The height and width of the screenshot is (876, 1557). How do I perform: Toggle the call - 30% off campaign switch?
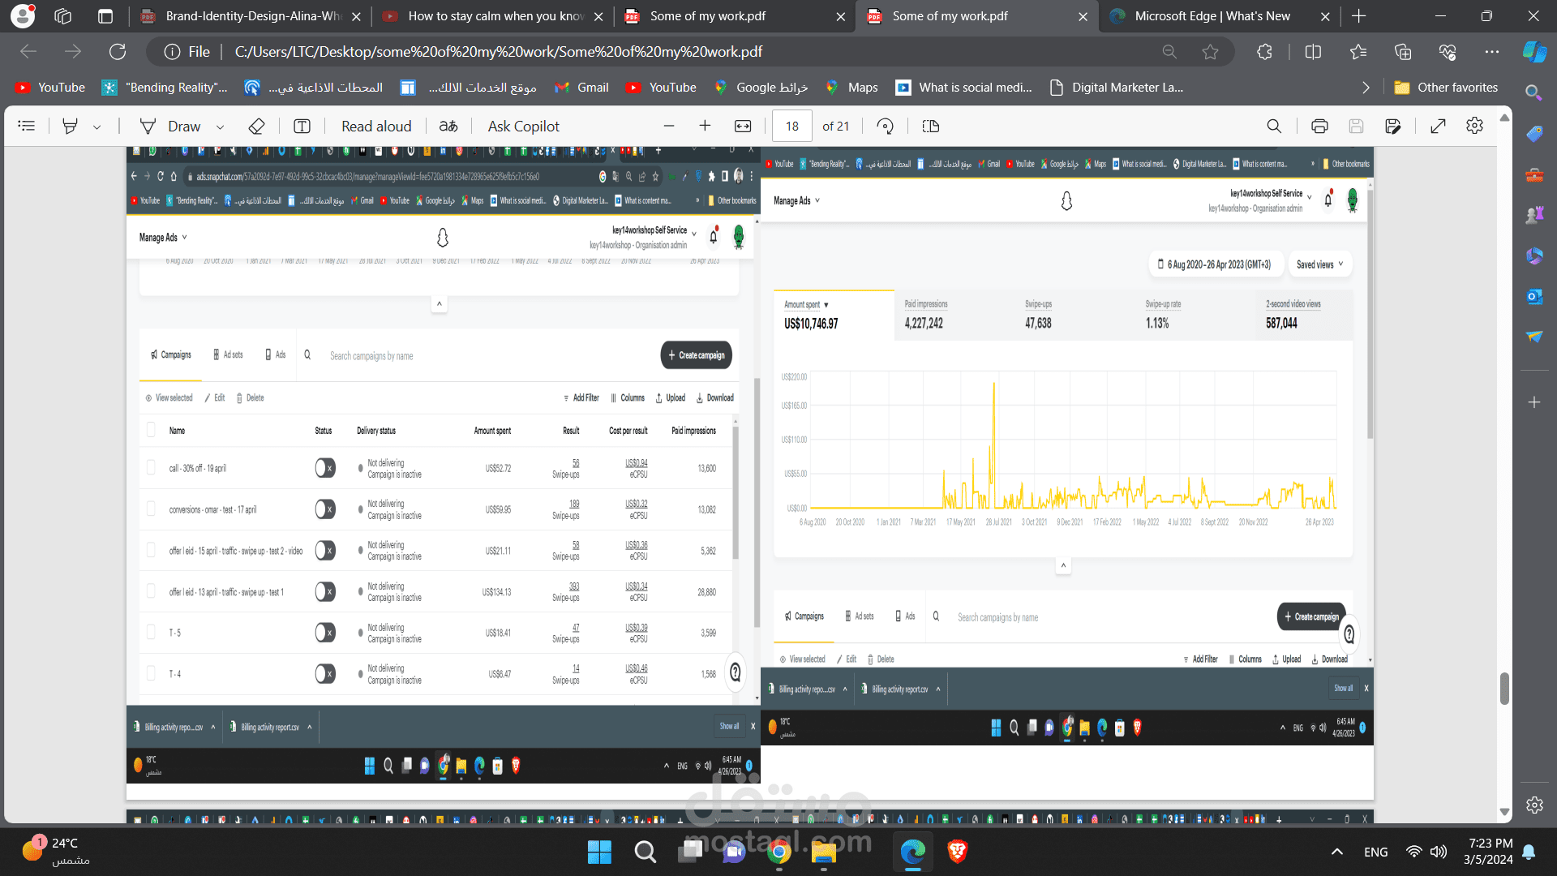pos(325,468)
